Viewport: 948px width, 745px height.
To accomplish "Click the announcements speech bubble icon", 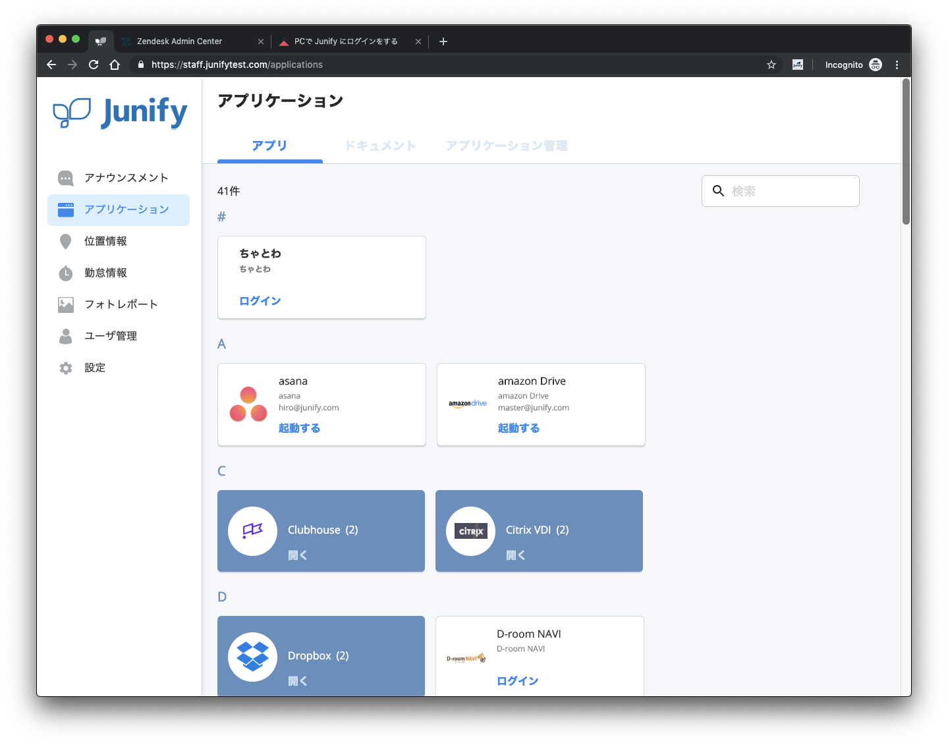I will [x=66, y=178].
